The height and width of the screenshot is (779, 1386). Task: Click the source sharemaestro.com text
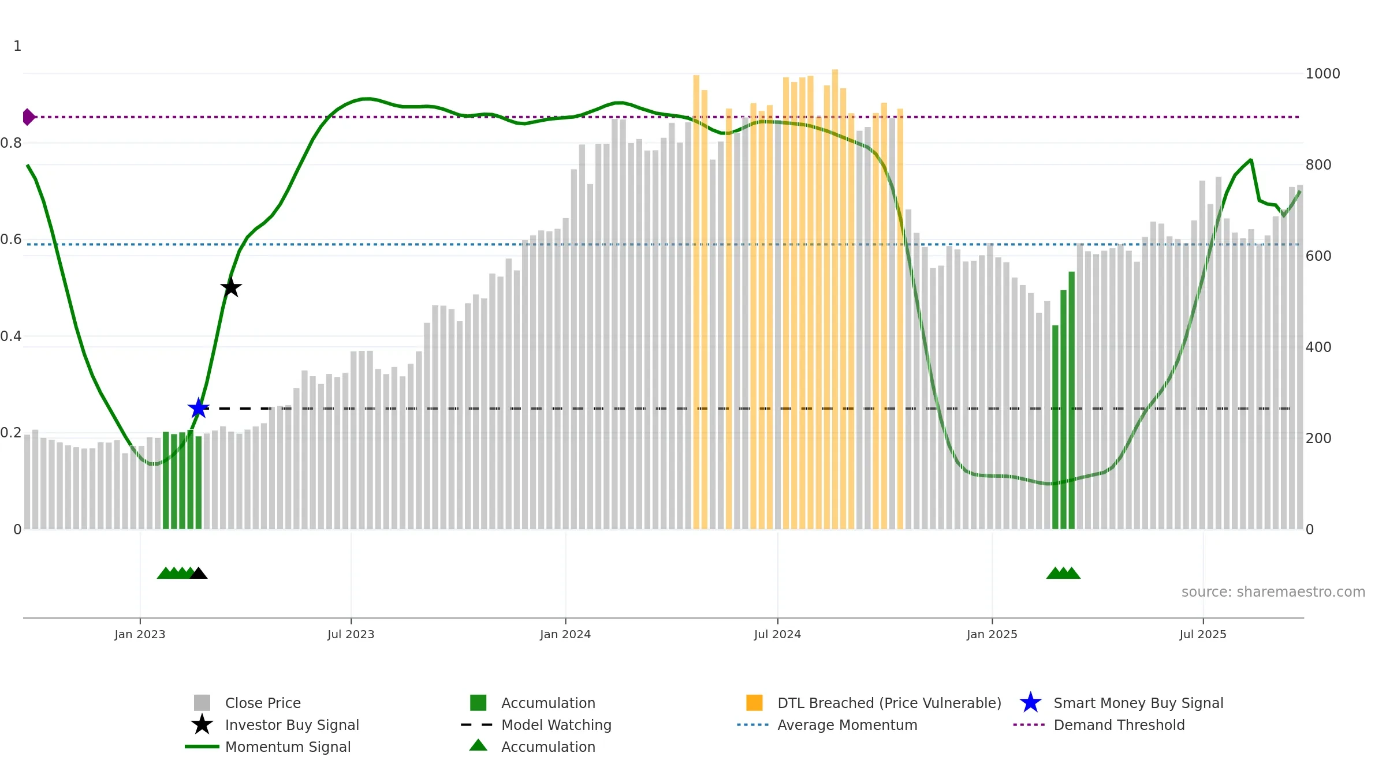[x=1273, y=592]
